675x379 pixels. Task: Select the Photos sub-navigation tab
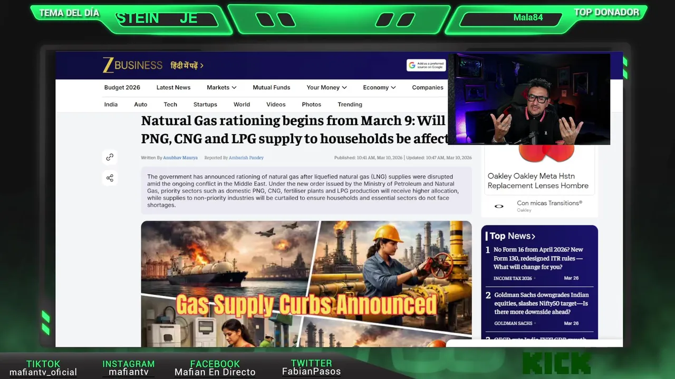click(311, 104)
